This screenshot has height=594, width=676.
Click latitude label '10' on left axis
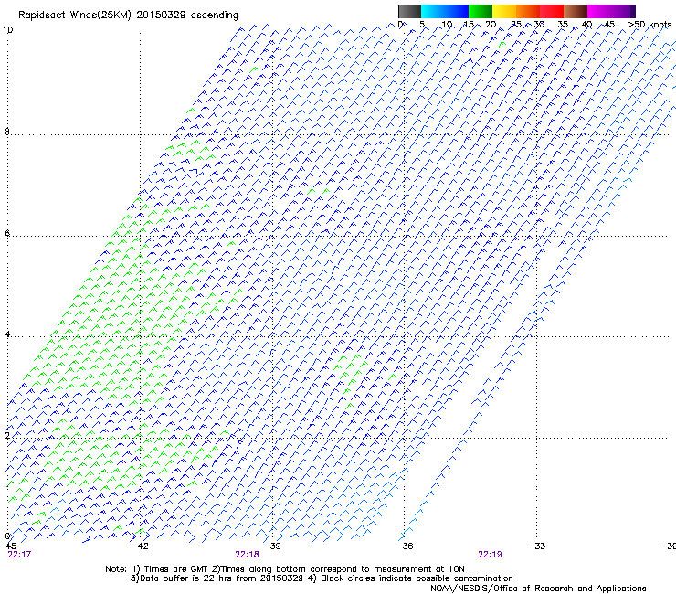point(7,30)
